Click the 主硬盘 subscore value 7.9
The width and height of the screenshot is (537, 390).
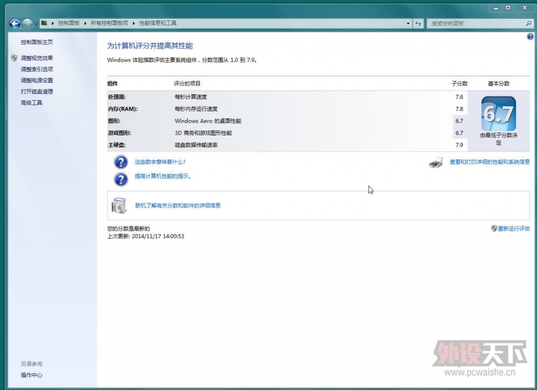459,145
